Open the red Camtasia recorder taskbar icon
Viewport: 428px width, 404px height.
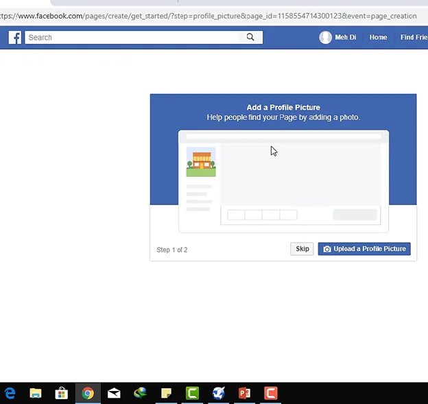pos(271,393)
